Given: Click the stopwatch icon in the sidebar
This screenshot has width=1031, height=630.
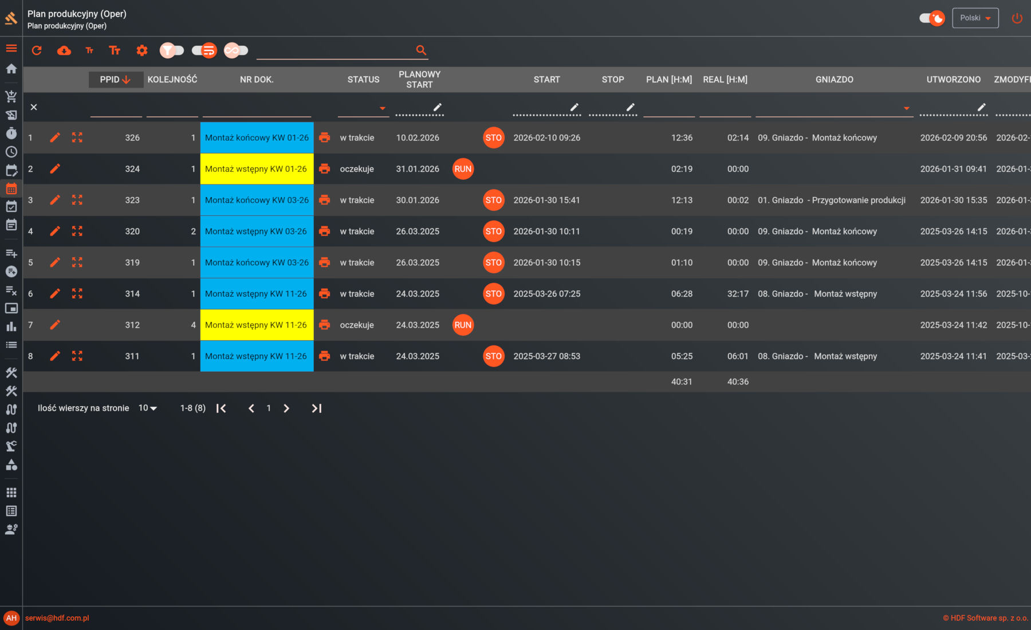Looking at the screenshot, I should pos(11,133).
